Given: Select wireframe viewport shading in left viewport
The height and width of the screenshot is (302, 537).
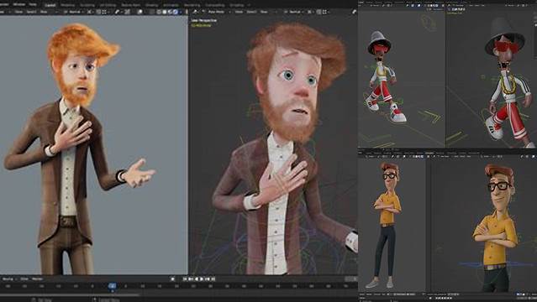Looking at the screenshot, I should coord(159,12).
